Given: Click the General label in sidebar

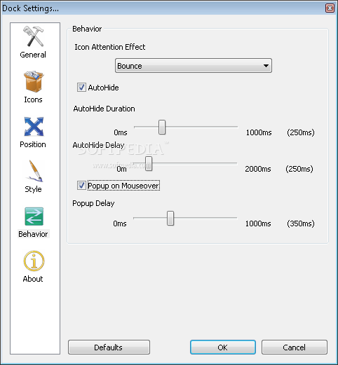Looking at the screenshot, I should pyautogui.click(x=33, y=55).
